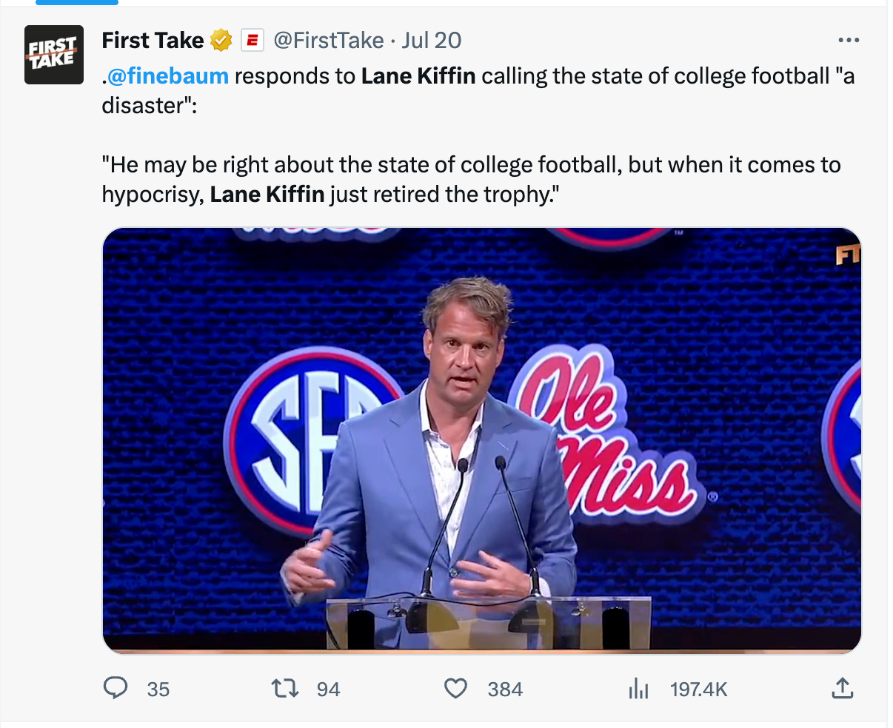
Task: Open the First Take profile avatar
Action: tap(54, 55)
